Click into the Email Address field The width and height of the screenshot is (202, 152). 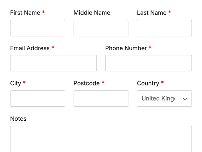53,63
